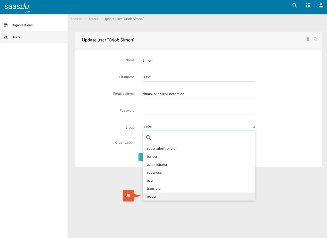Open the user account profile icon
This screenshot has width=327, height=238.
coord(321,5)
